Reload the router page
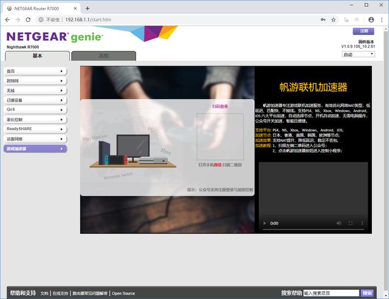The width and height of the screenshot is (389, 299). coord(28,19)
